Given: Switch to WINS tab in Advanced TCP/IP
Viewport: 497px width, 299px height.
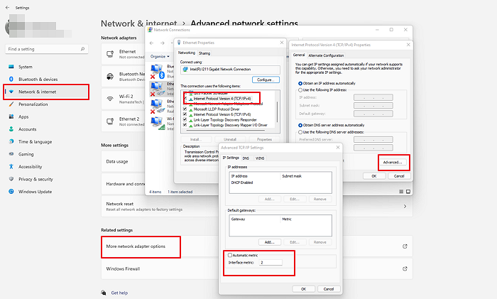Looking at the screenshot, I should click(x=260, y=158).
